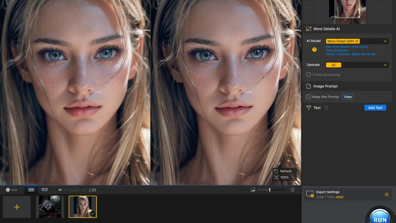Click the back arrow beside All Images

pos(60,190)
